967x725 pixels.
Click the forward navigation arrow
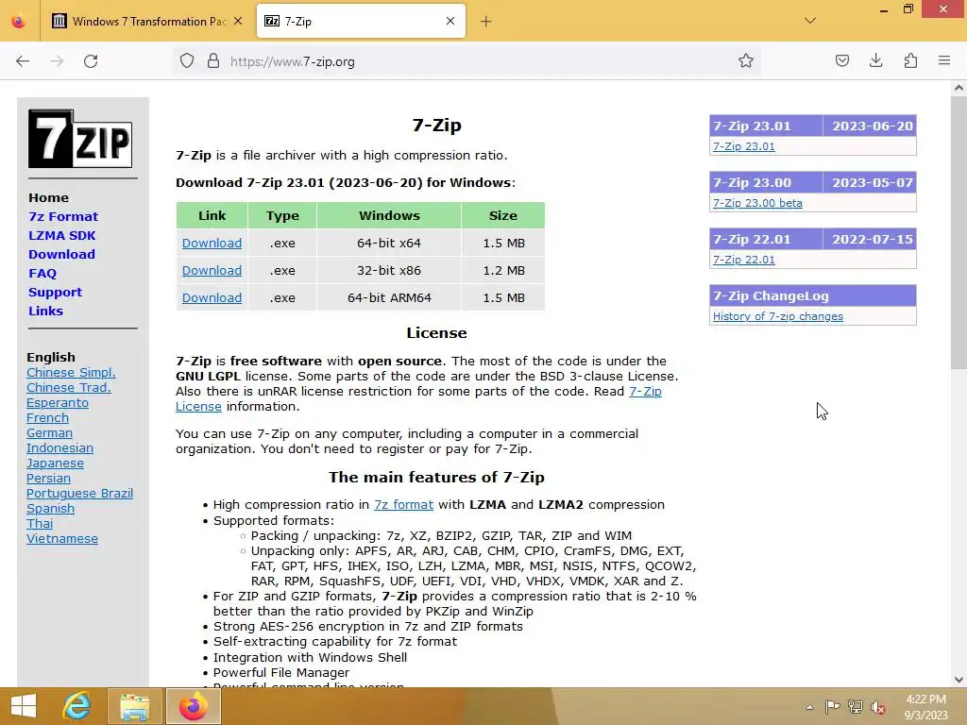[x=57, y=61]
